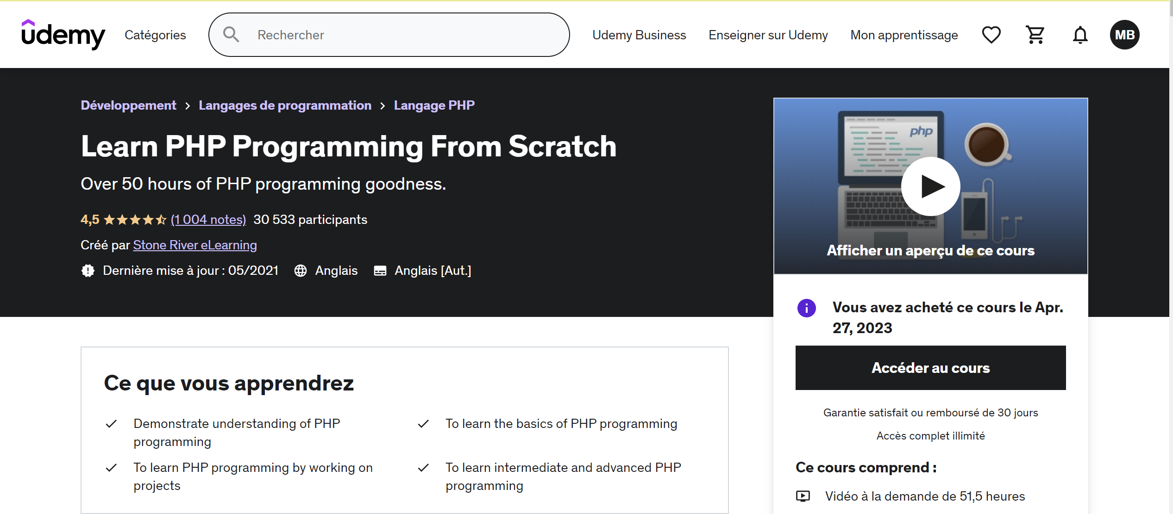View the 1 004 course ratings
This screenshot has height=514, width=1173.
[x=208, y=219]
